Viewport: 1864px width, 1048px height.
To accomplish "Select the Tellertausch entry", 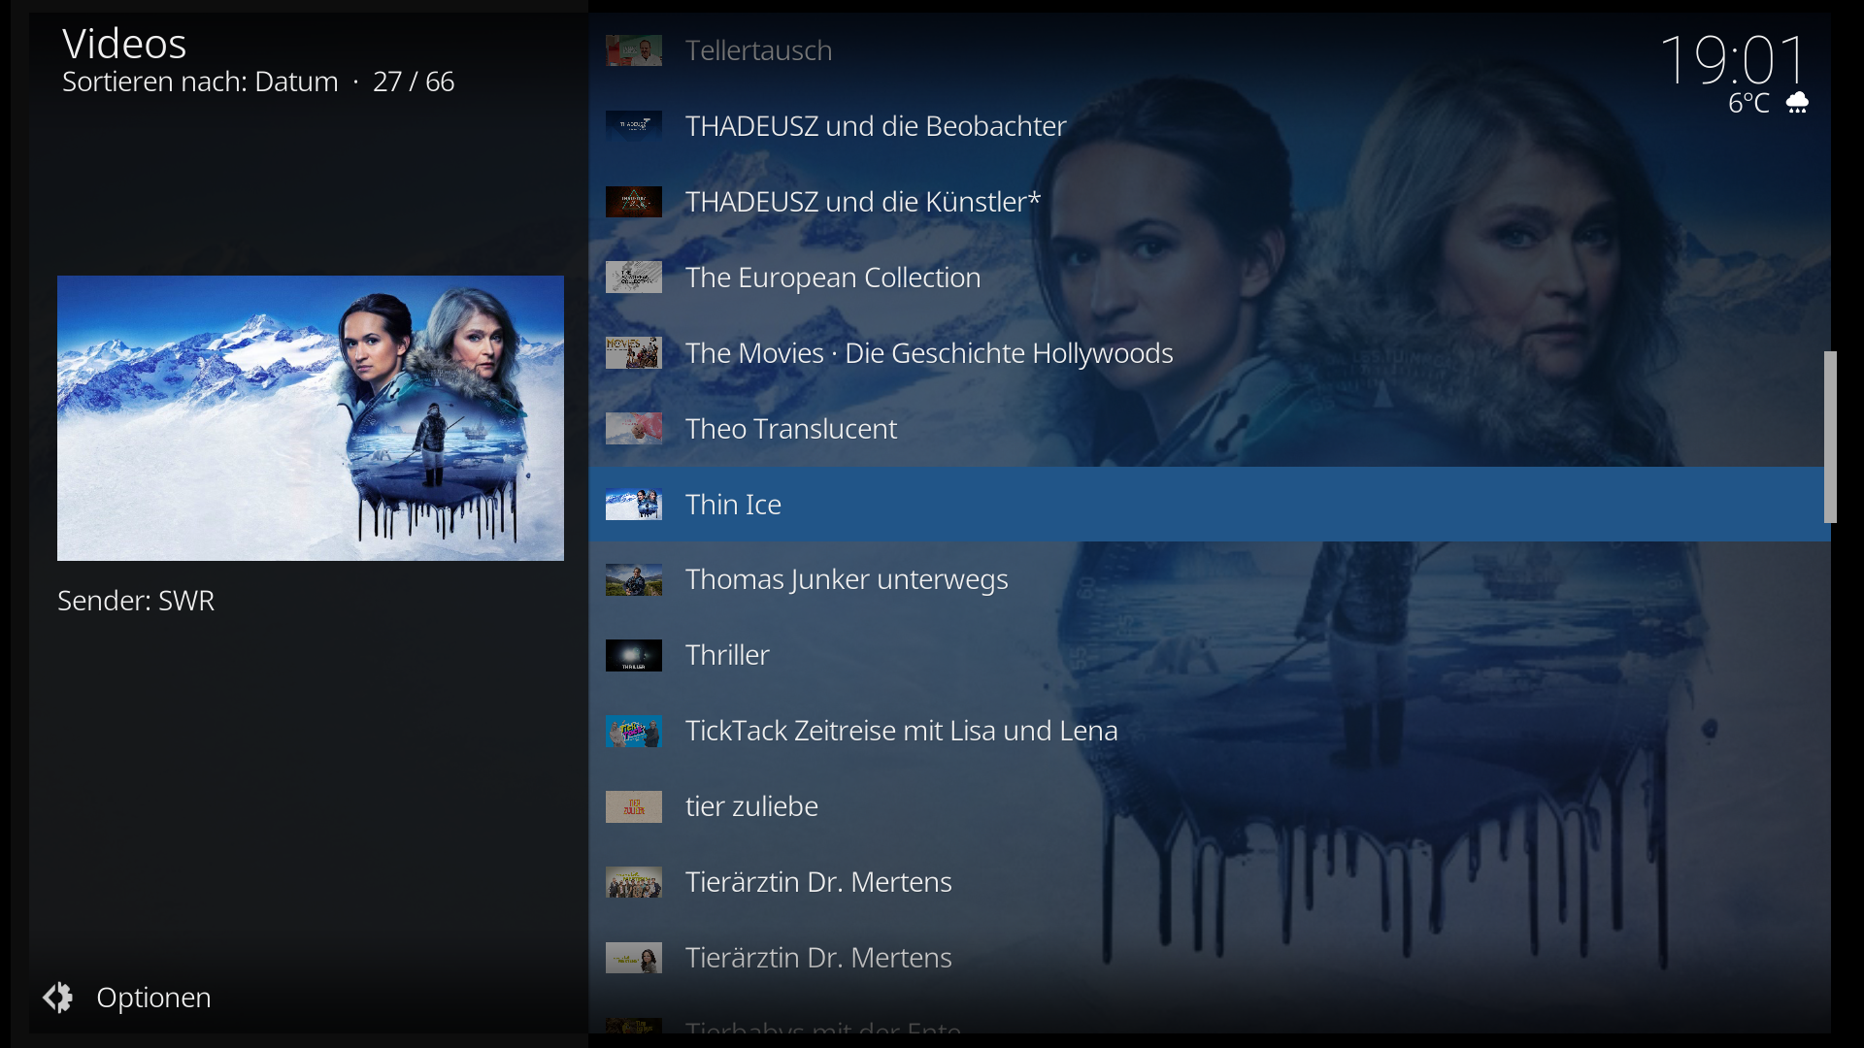I will point(1210,50).
